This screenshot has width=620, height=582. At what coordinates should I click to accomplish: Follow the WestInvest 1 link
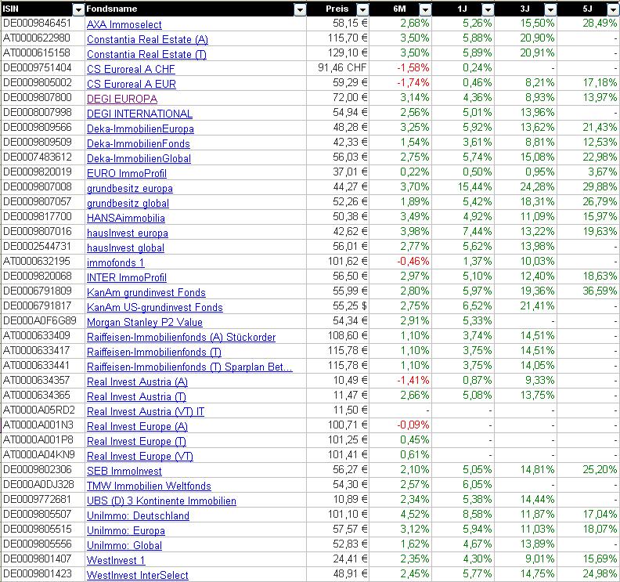(116, 561)
